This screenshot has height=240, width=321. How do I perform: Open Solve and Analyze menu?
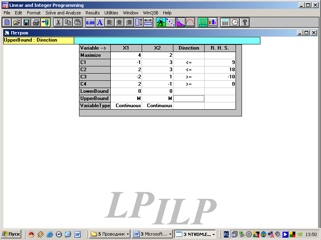tap(63, 13)
